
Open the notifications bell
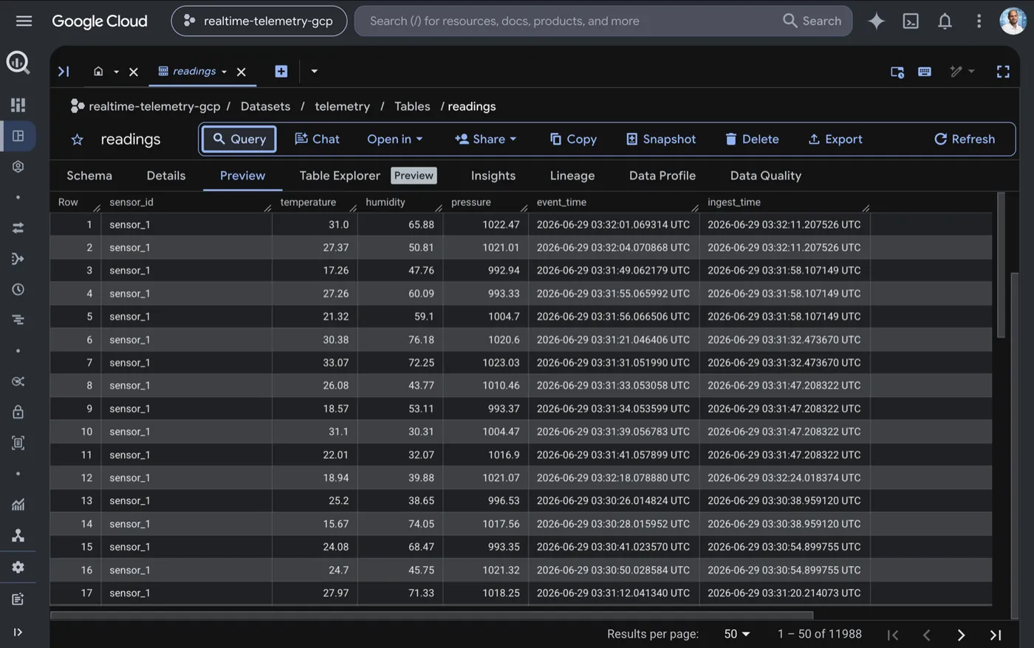tap(945, 21)
